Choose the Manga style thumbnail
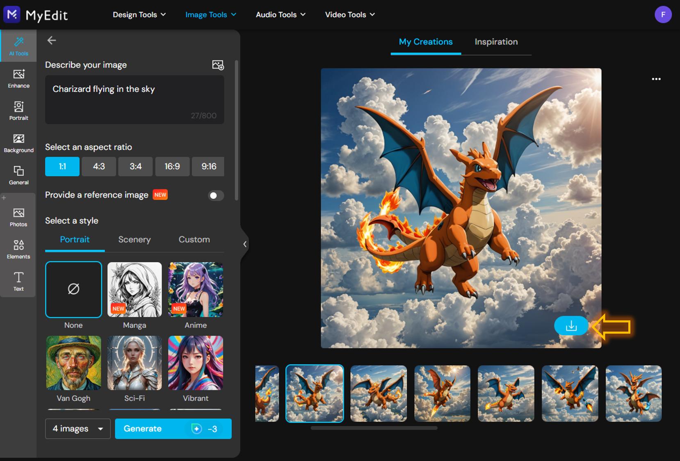This screenshot has height=461, width=680. pos(135,289)
